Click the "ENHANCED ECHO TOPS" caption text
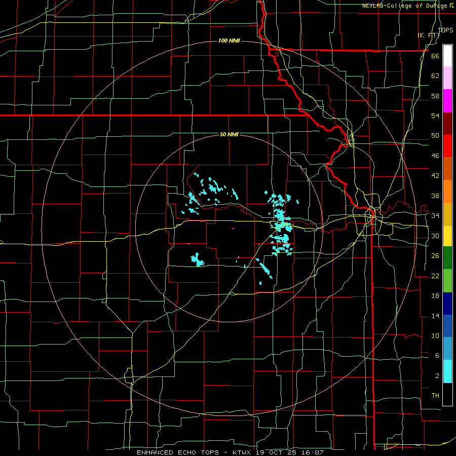This screenshot has height=456, width=456. point(178,452)
